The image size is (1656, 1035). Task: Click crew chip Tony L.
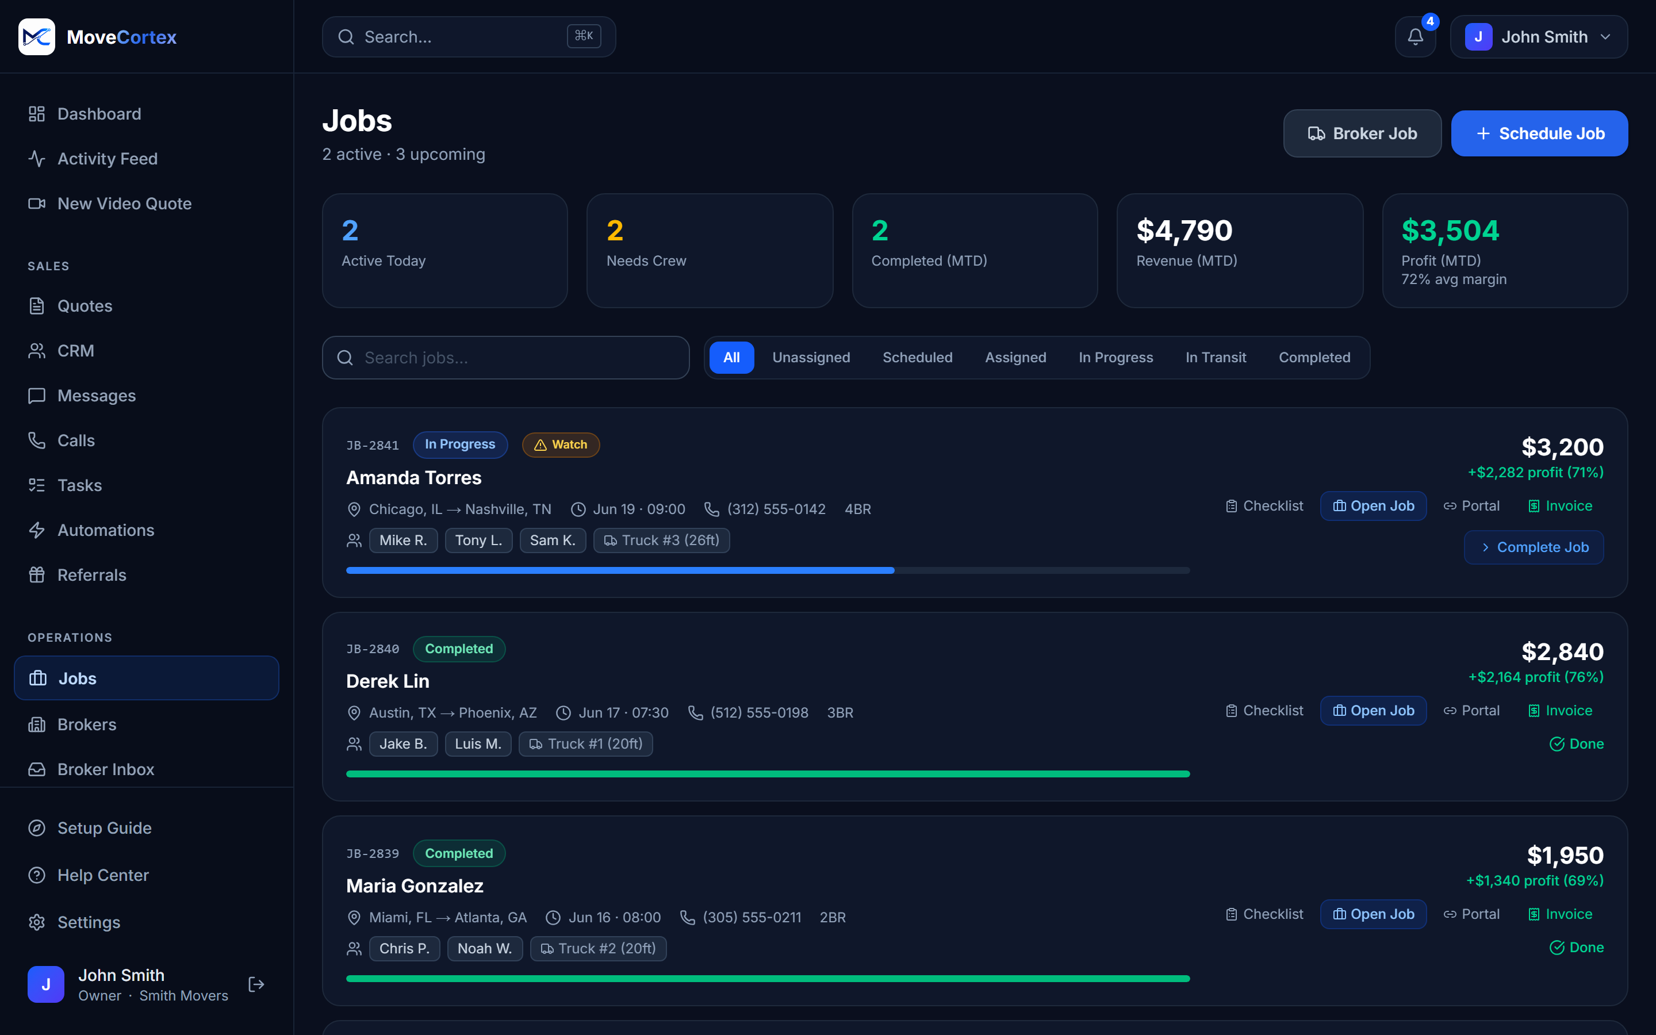click(x=478, y=540)
